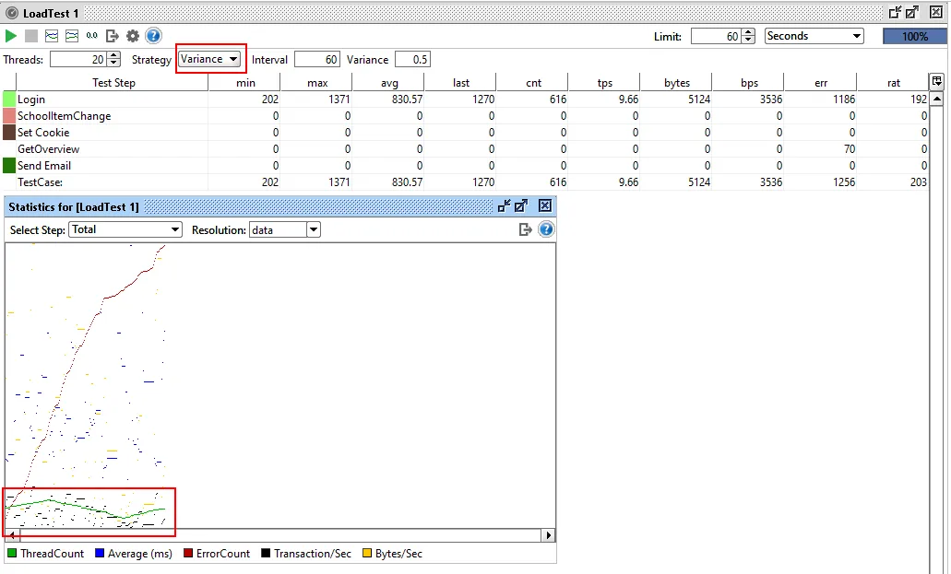
Task: Click TestCase err value 1256
Action: 844,182
